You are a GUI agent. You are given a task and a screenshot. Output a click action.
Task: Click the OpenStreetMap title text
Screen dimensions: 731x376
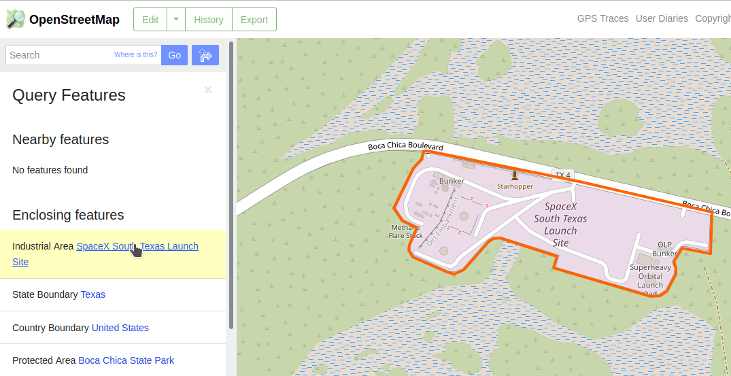coord(74,20)
